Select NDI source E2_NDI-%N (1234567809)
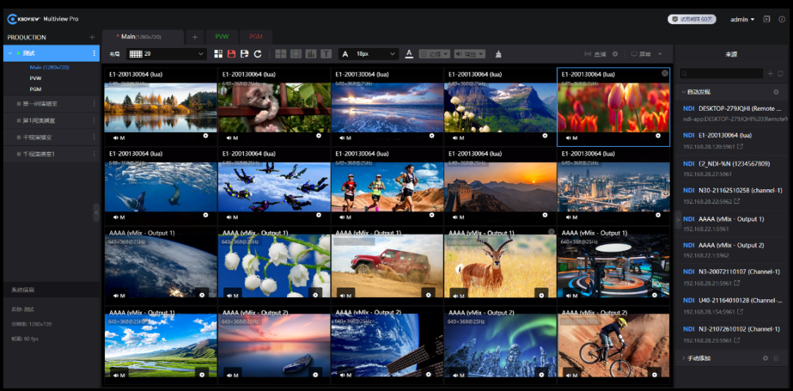793x391 pixels. (x=732, y=168)
